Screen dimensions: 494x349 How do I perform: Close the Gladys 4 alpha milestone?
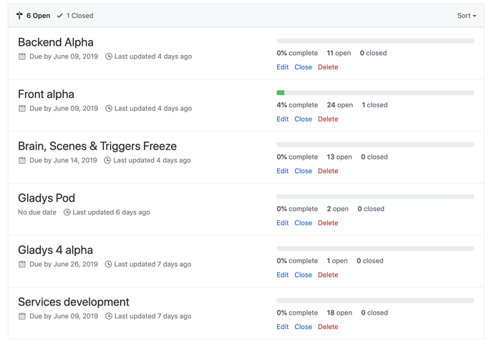click(303, 275)
